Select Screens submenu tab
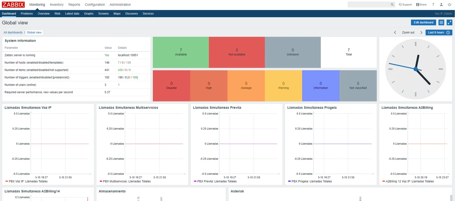The height and width of the screenshot is (201, 455). [x=104, y=14]
